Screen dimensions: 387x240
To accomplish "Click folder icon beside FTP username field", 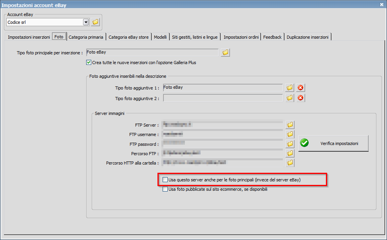I will pos(290,134).
